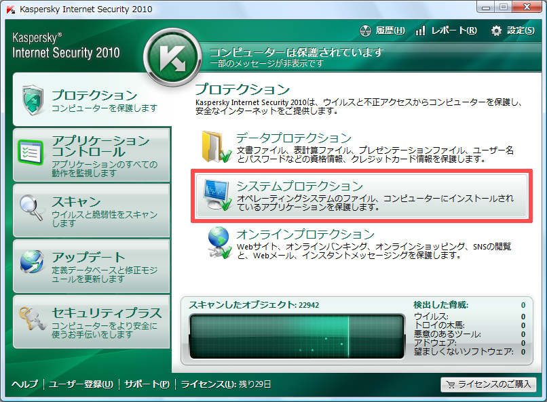The height and width of the screenshot is (402, 547).
Task: Open ユーザー登録 link in footer
Action: [x=80, y=384]
